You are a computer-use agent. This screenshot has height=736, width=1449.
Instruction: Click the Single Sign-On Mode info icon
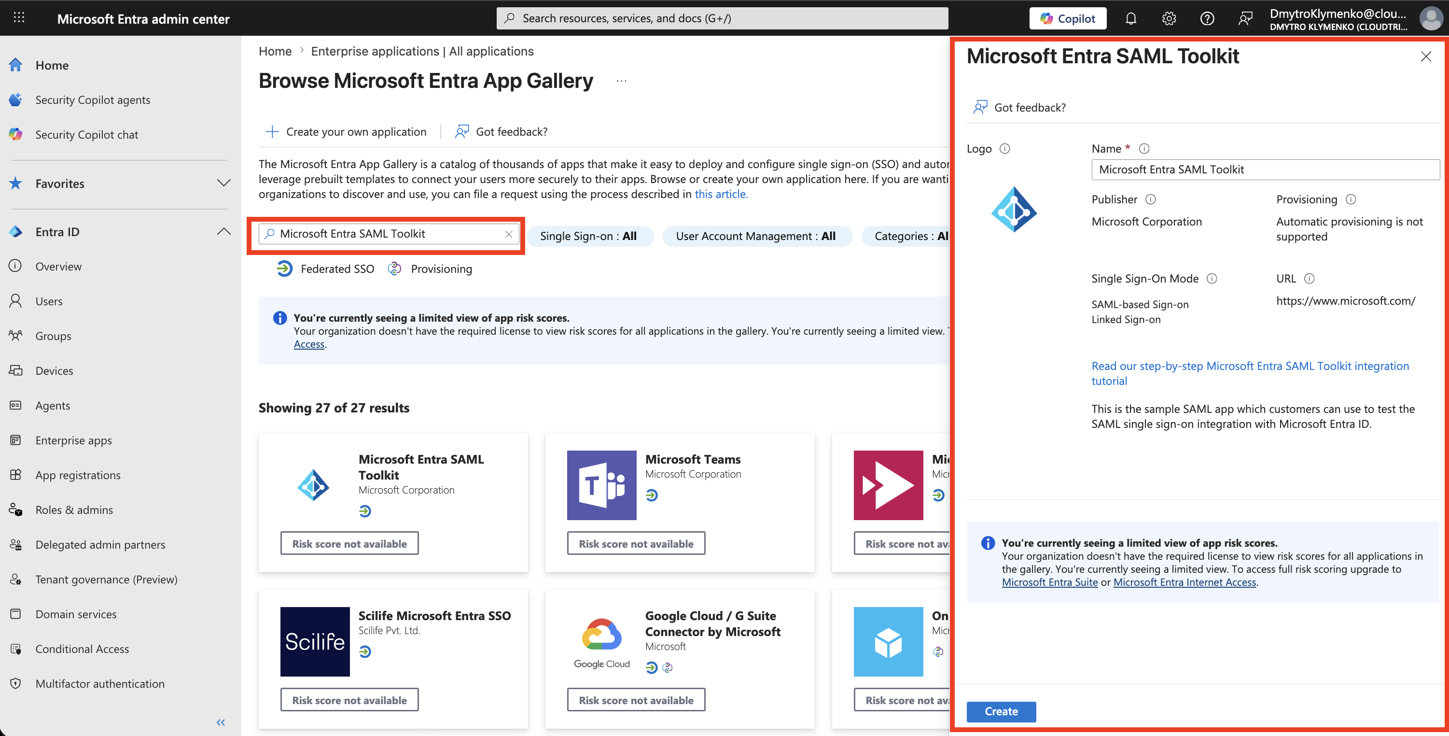1212,279
